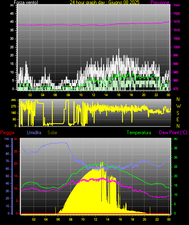Click the W compass label beside direction graph
189x225 pixels.
[178, 106]
